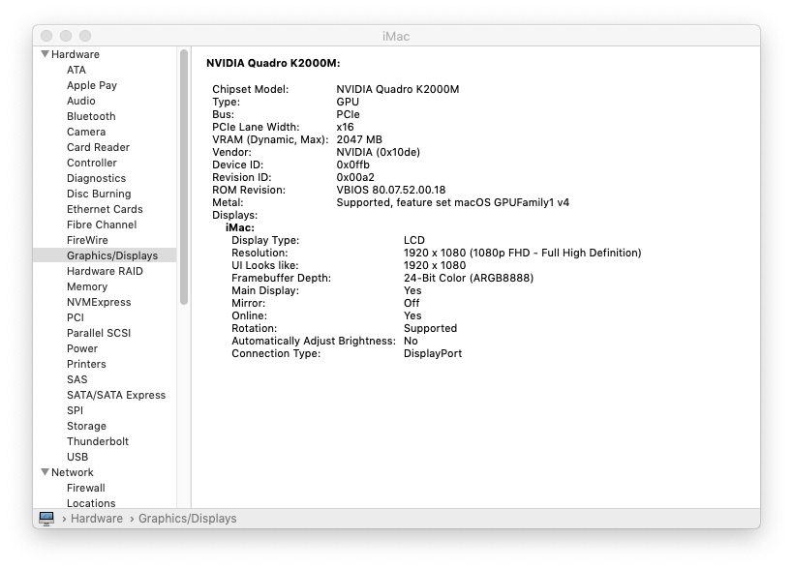793x569 pixels.
Task: Open Locations under Network
Action: (x=91, y=503)
